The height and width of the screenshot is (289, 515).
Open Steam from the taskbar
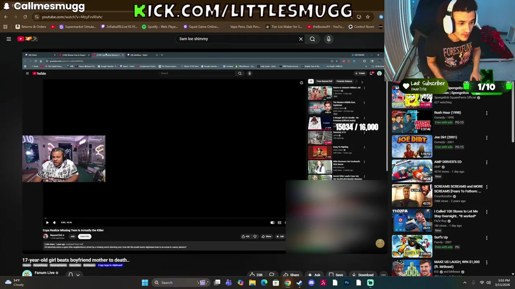299,283
